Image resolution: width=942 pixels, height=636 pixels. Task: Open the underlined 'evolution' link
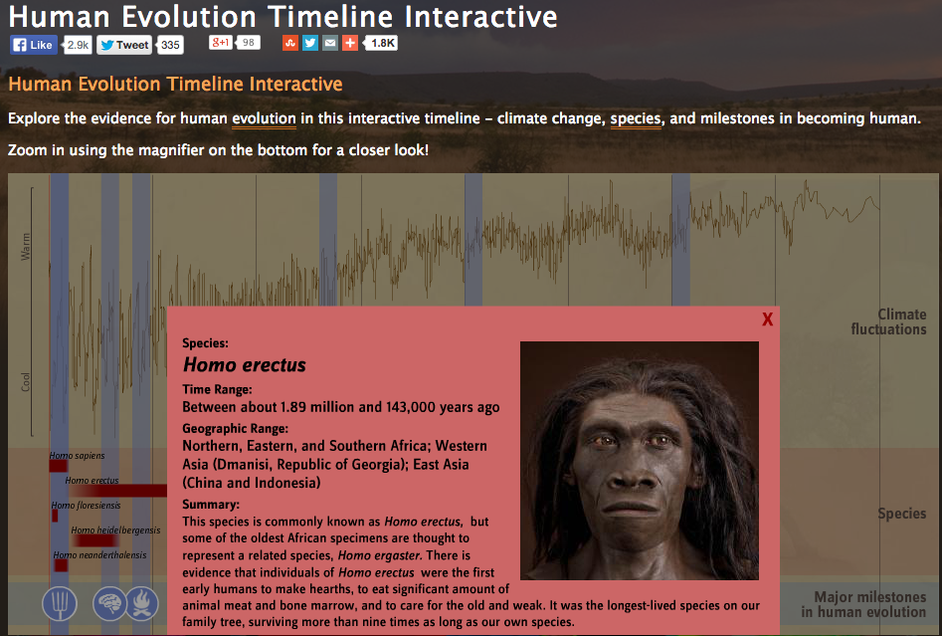point(265,118)
